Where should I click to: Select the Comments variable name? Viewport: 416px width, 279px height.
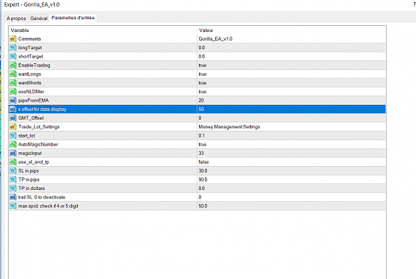coord(29,39)
